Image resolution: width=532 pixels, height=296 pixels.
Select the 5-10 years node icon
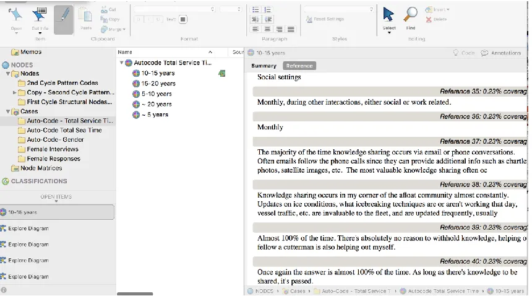136,94
